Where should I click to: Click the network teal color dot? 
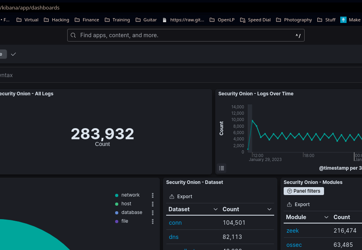tap(117, 195)
